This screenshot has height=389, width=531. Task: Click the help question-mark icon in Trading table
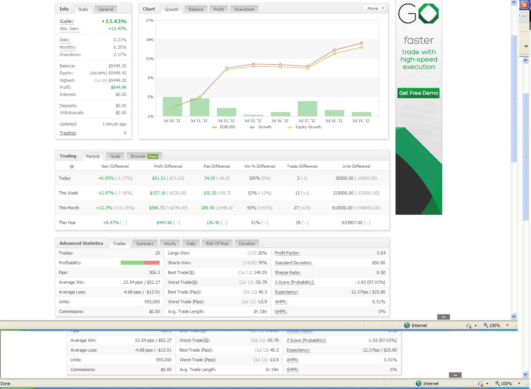pyautogui.click(x=72, y=166)
